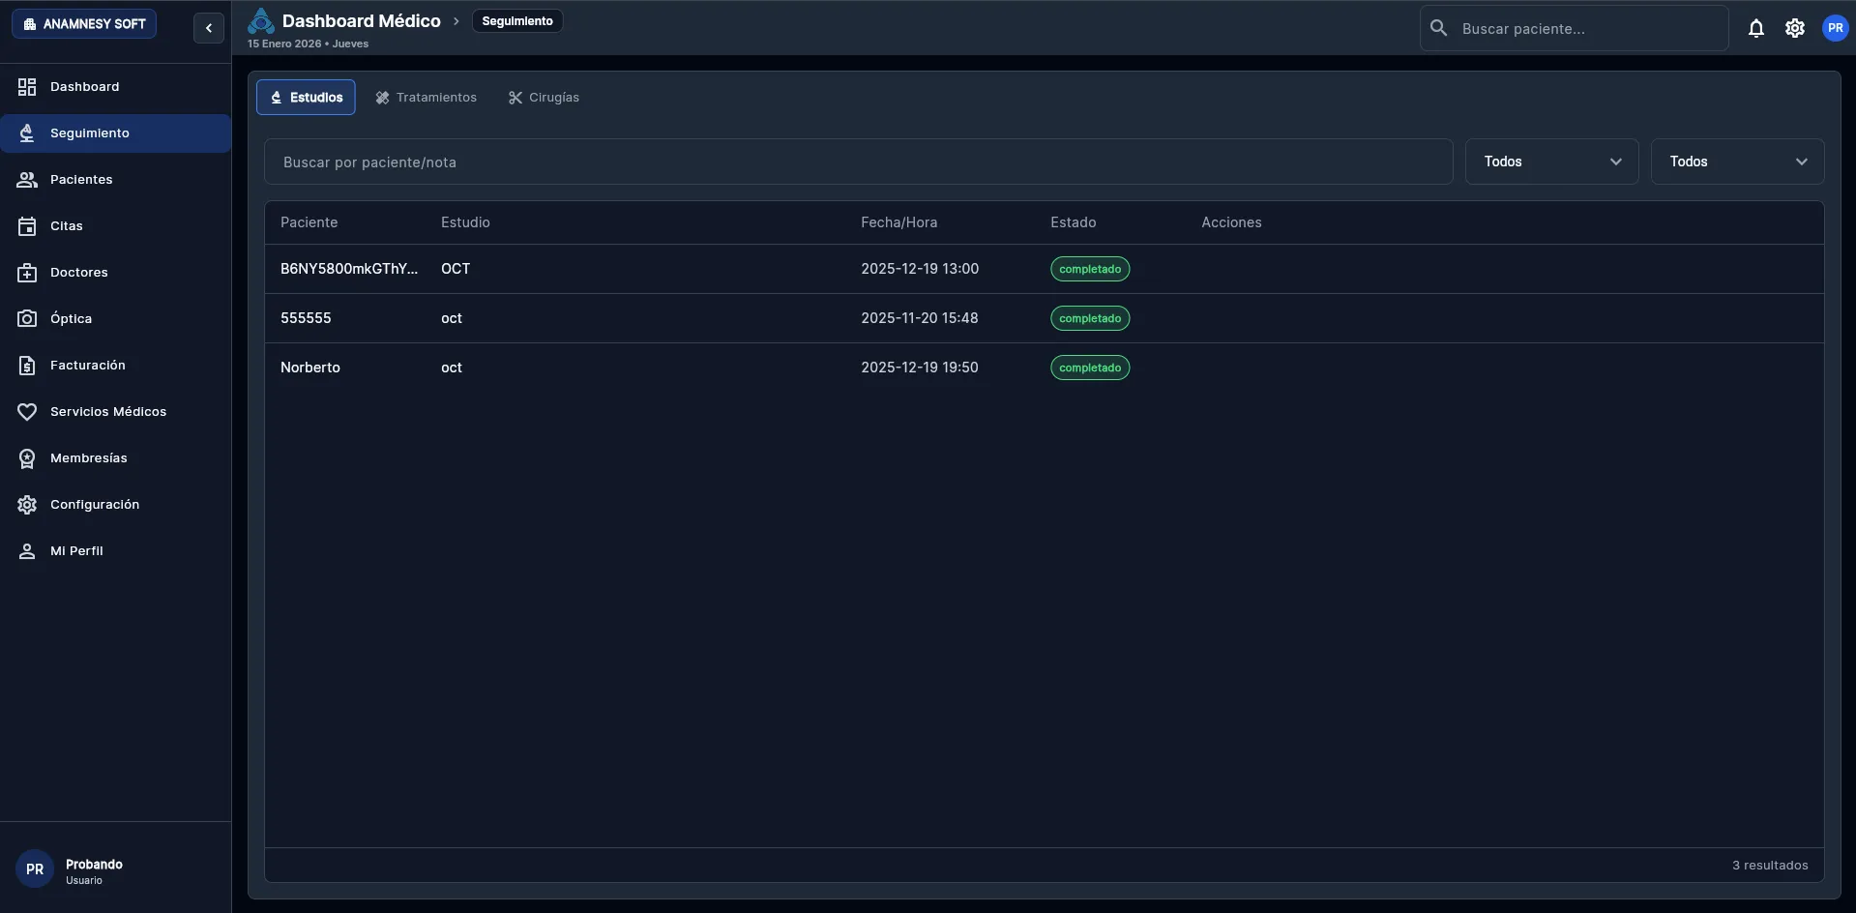Select patient row B6NY5800mkGThY
1856x913 pixels.
[1044, 269]
